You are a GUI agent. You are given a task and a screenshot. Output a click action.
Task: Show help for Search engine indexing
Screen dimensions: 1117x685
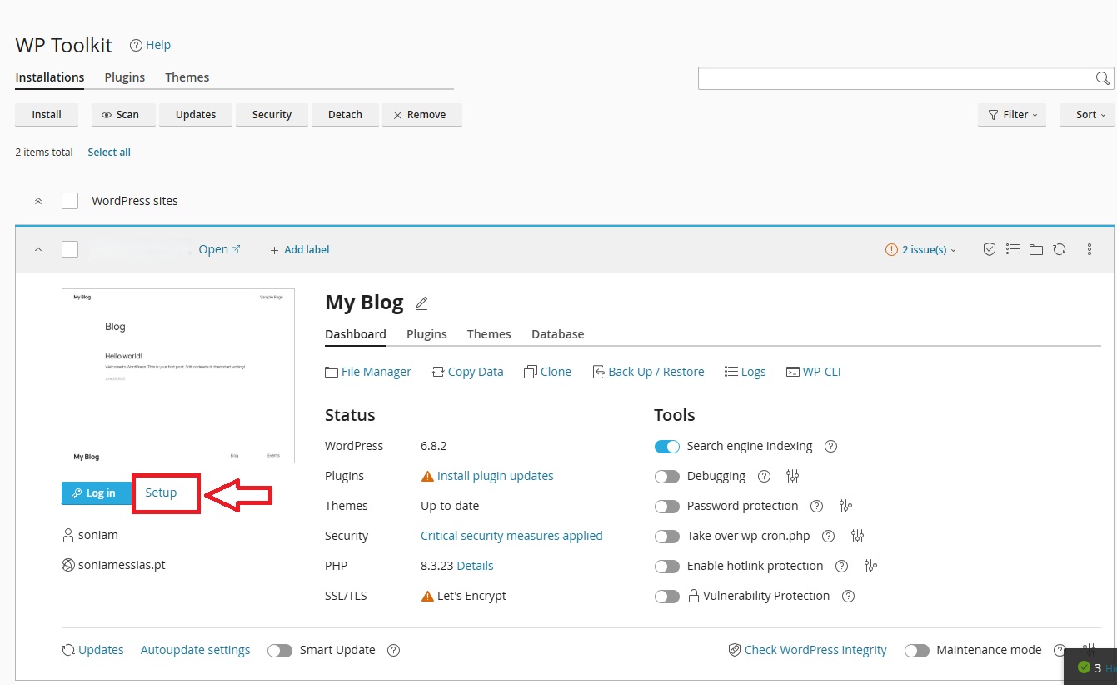[830, 446]
